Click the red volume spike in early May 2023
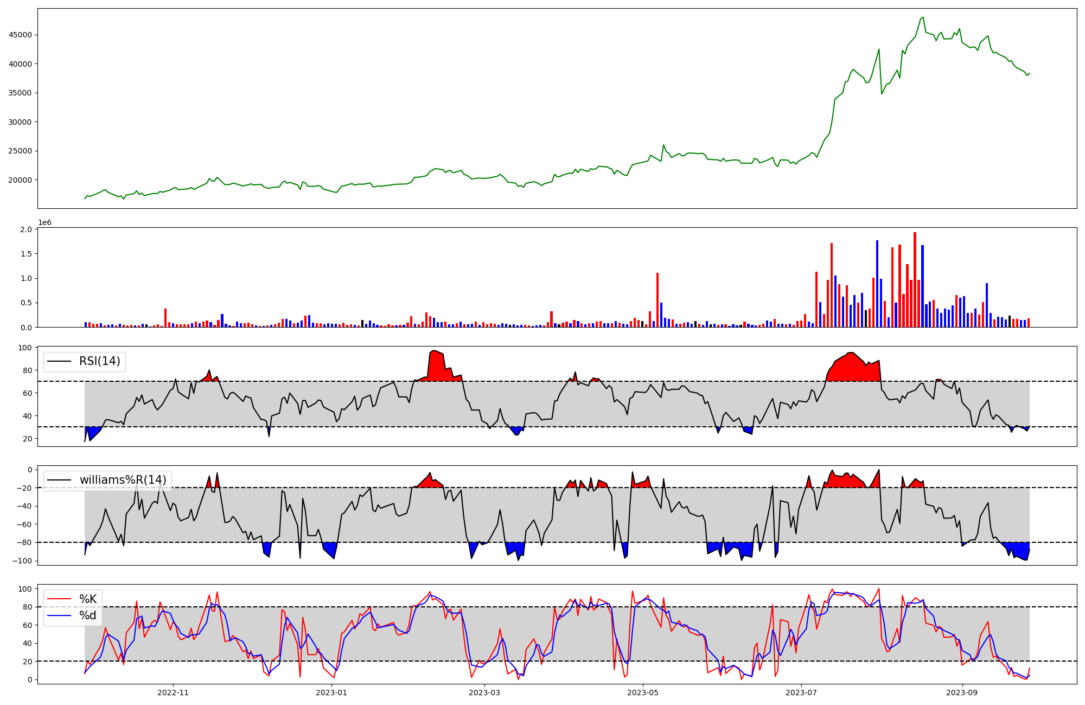This screenshot has height=705, width=1085. click(x=658, y=300)
